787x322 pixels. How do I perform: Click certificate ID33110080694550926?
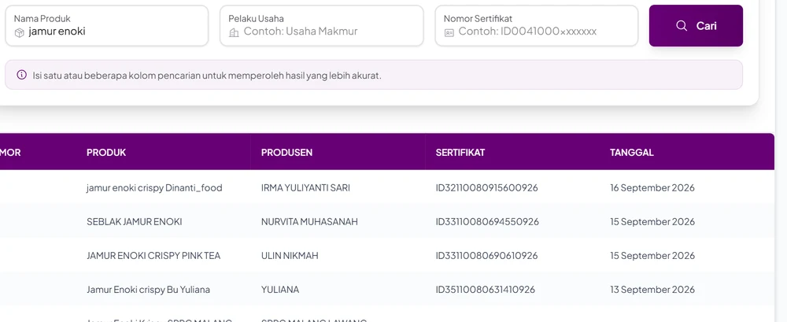tap(487, 221)
